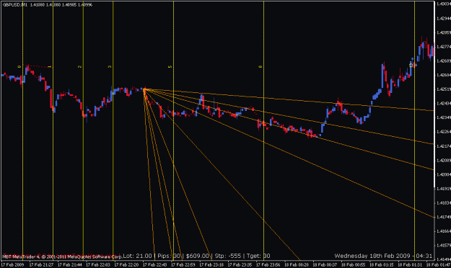
Task: Click the 1.41579 price axis label
Action: [444, 246]
